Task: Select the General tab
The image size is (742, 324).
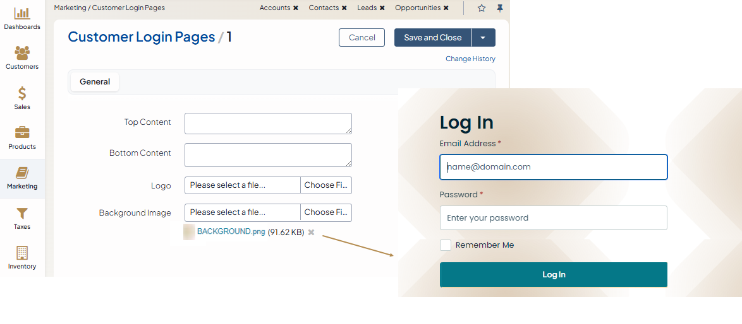Action: 95,81
